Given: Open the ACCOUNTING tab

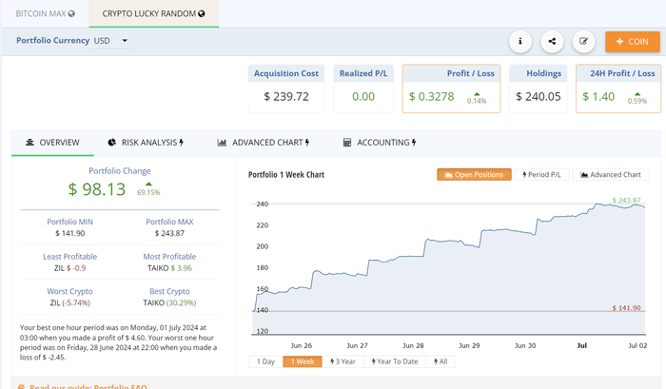Looking at the screenshot, I should (380, 143).
